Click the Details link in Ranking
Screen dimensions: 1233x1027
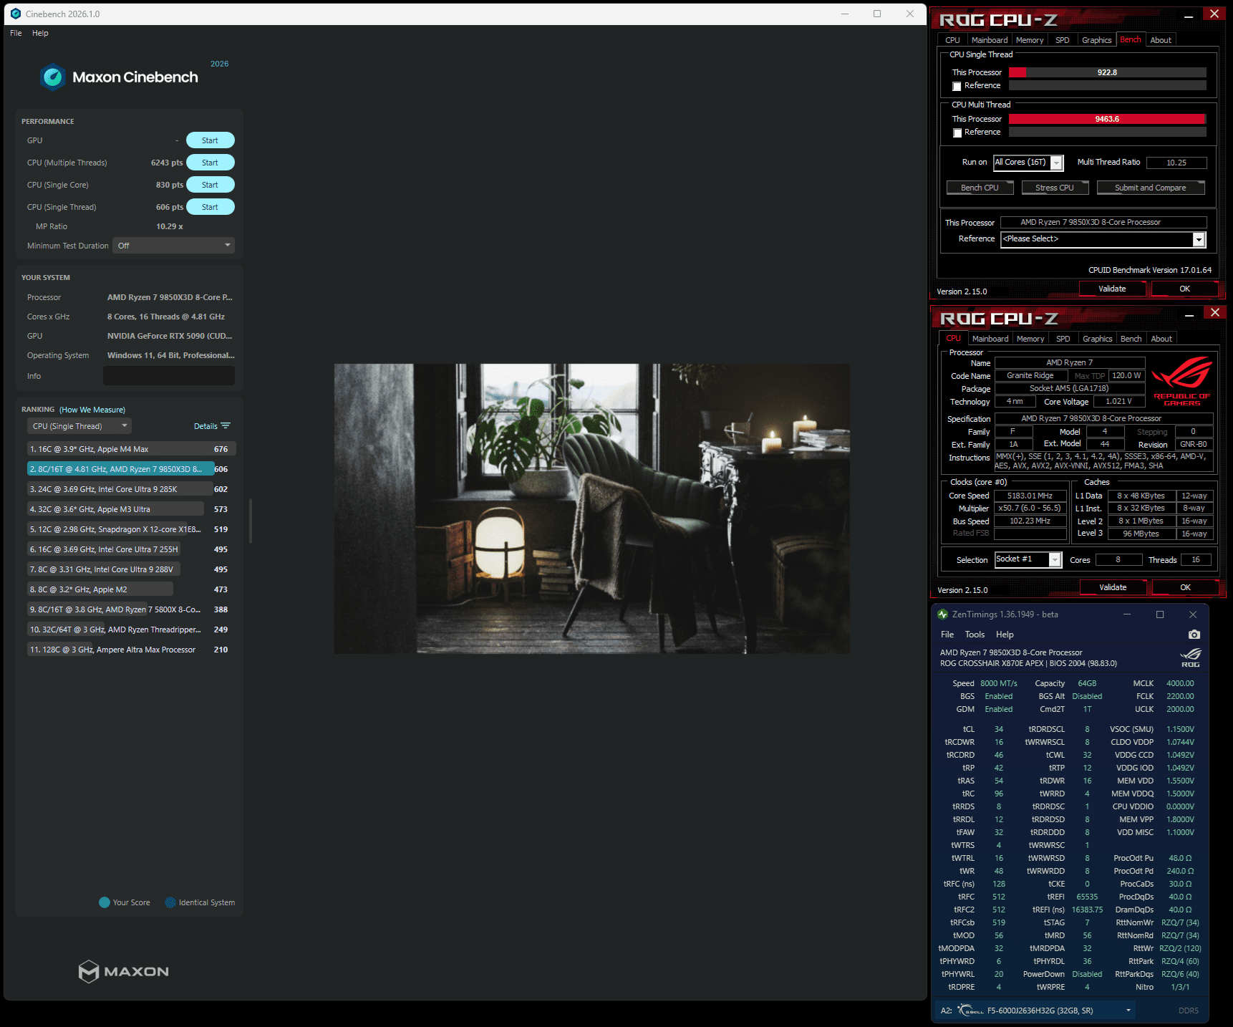(205, 426)
